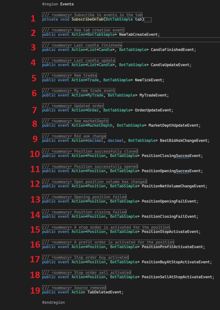Image resolution: width=220 pixels, height=310 pixels.
Task: Select the PositionNetVolumeChangeEvent identifier
Action: pos(173,186)
